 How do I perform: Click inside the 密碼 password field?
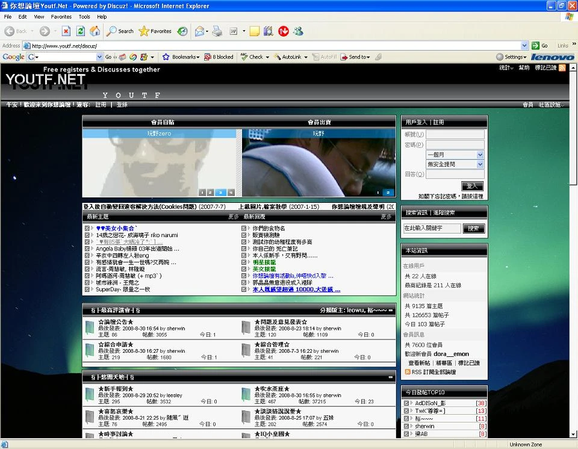pos(455,144)
